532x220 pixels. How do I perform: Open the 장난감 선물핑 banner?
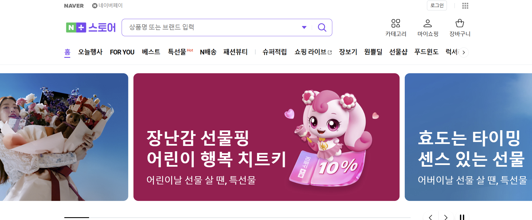pyautogui.click(x=266, y=137)
